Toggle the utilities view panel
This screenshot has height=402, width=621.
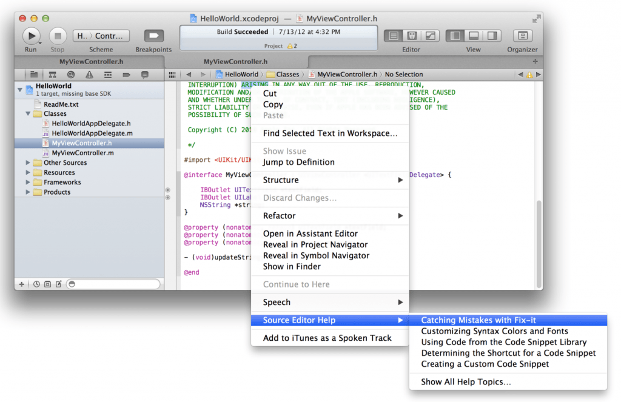coord(493,36)
